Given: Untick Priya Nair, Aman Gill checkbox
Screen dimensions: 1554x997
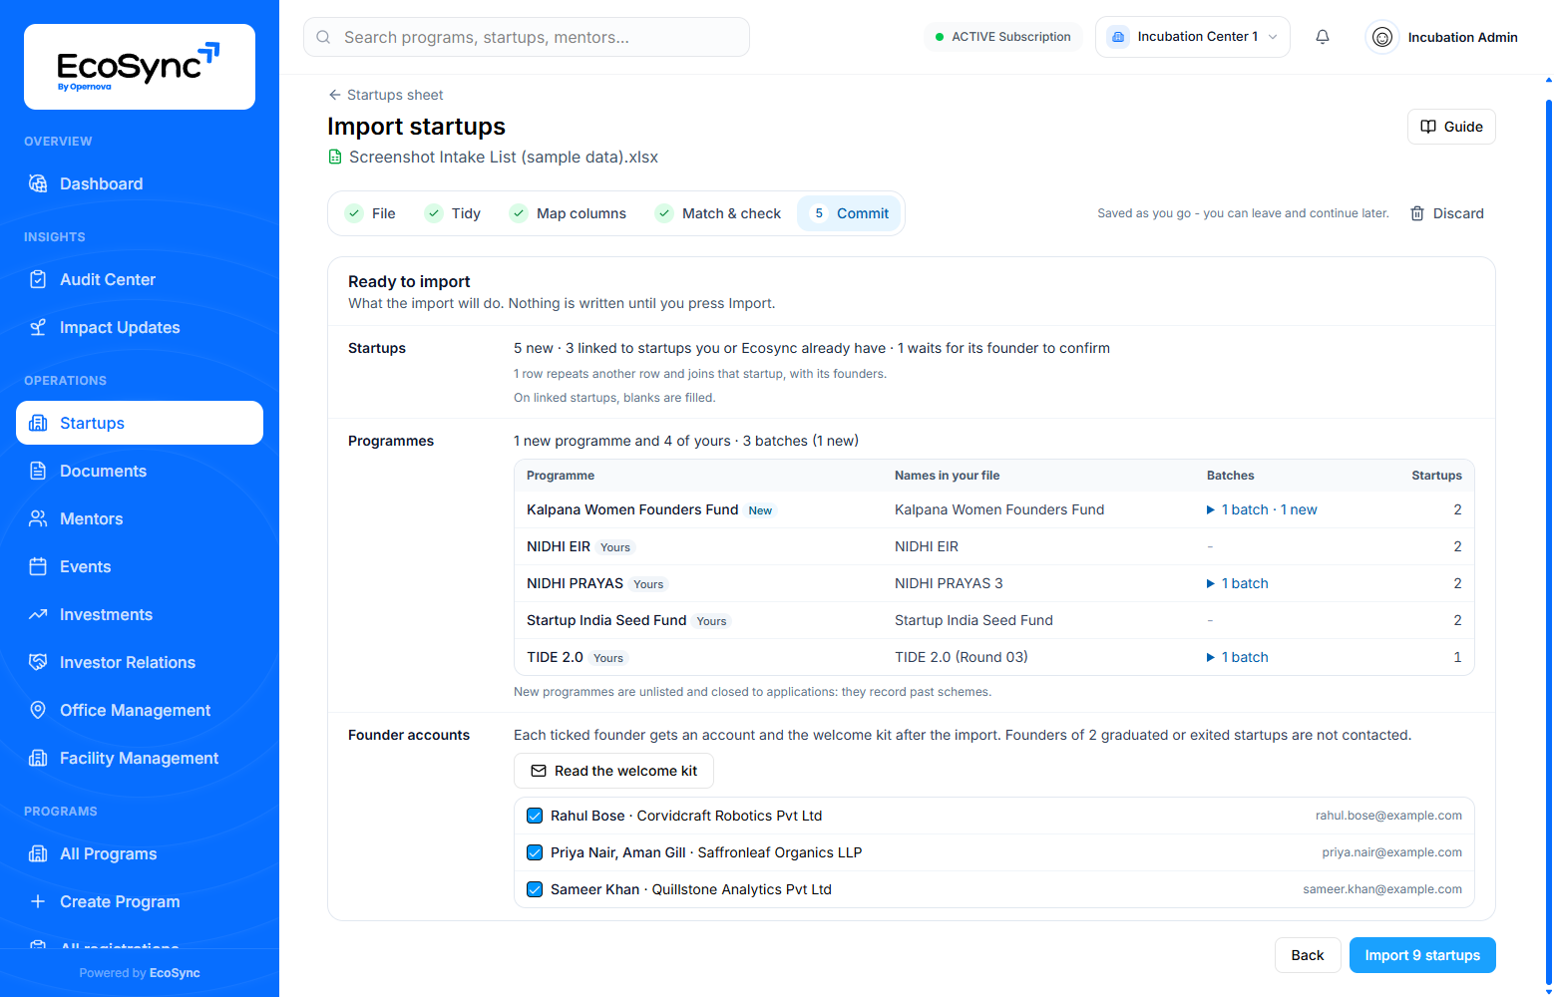Looking at the screenshot, I should click(x=535, y=852).
